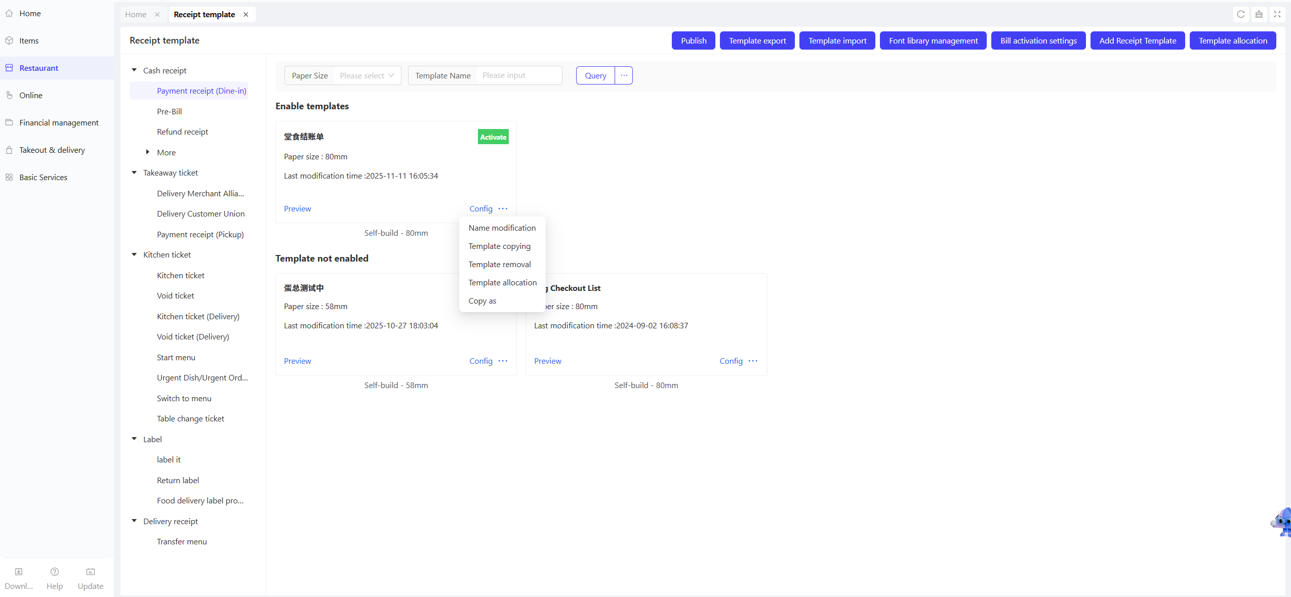Open the Help icon at bottom left

pyautogui.click(x=55, y=572)
